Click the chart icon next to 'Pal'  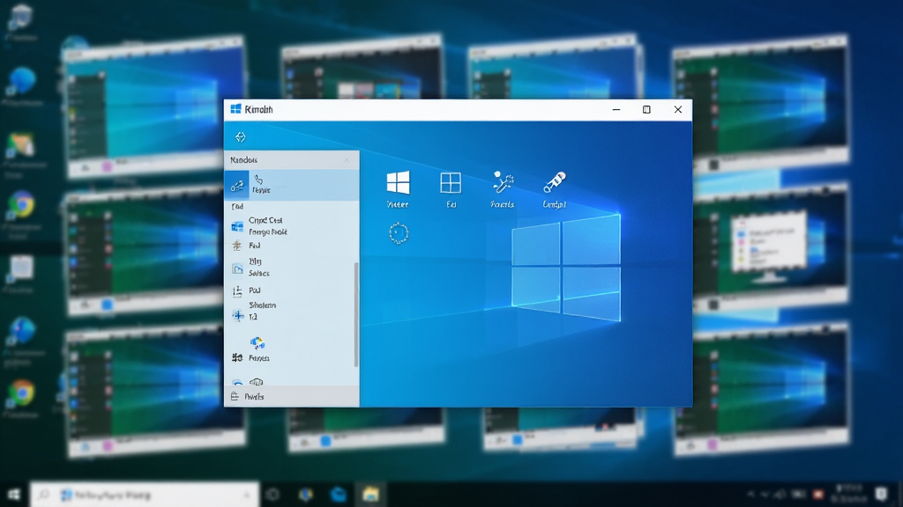(x=236, y=291)
